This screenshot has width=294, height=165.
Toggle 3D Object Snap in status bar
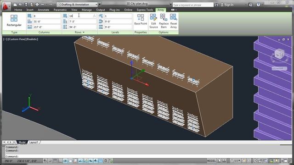[75, 161]
